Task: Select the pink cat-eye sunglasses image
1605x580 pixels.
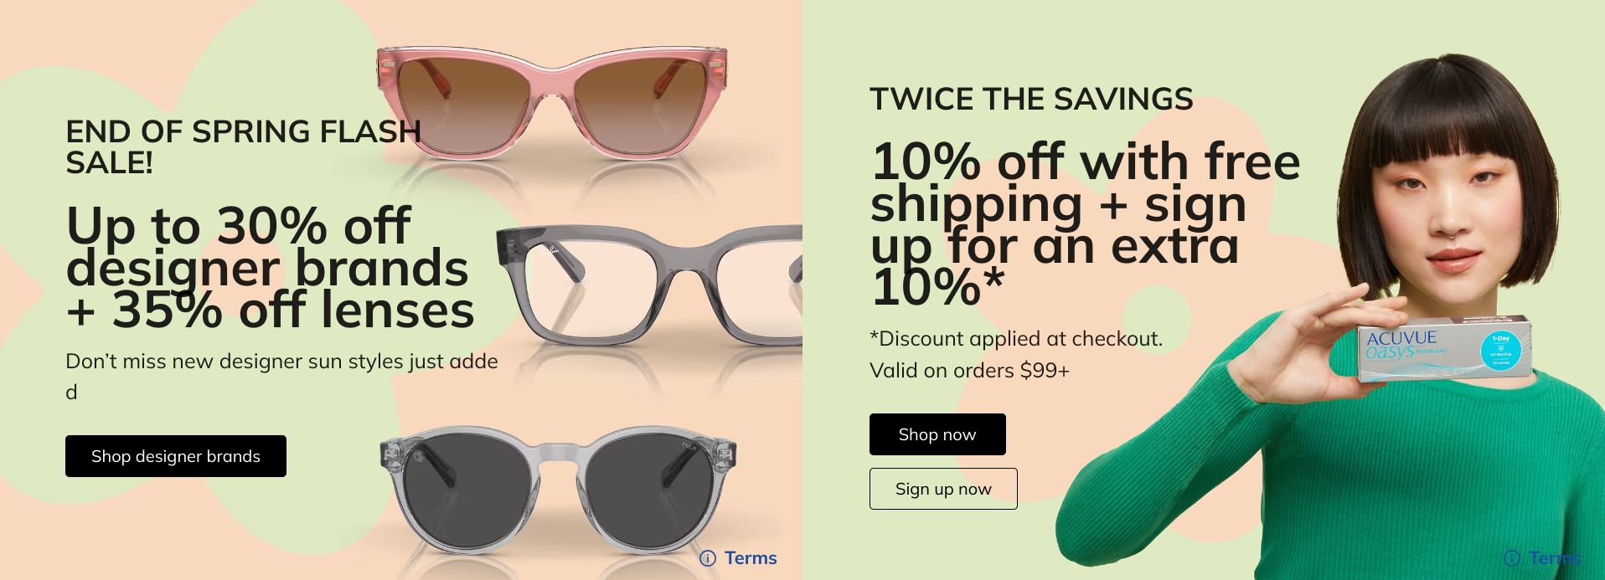Action: tap(552, 102)
